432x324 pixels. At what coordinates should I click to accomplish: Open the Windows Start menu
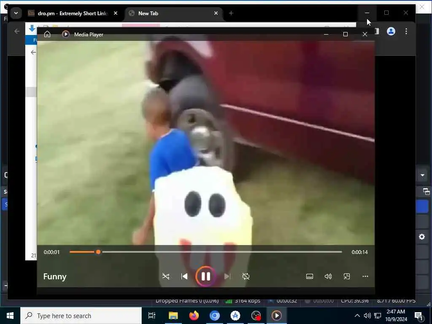point(10,316)
